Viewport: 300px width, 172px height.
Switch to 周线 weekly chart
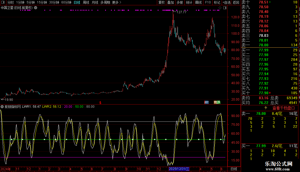pyautogui.click(x=86, y=2)
